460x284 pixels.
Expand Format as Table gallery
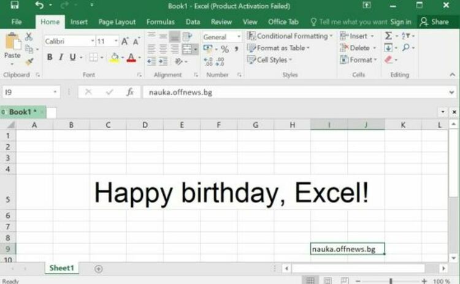pyautogui.click(x=278, y=48)
